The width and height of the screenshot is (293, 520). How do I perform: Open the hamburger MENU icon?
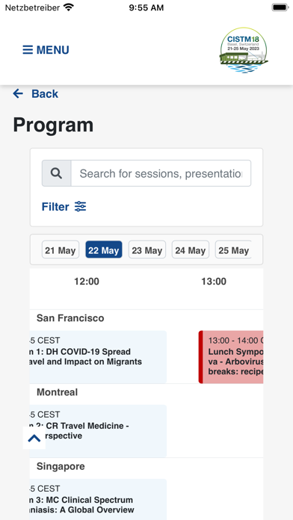pos(28,50)
